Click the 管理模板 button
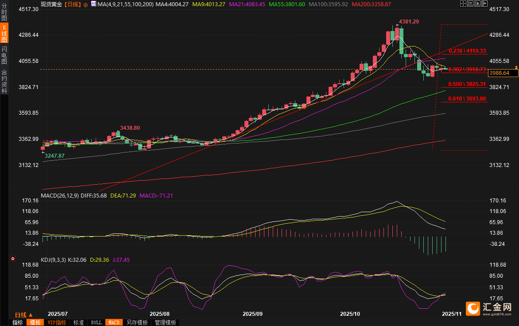The image size is (519, 326). coord(165,322)
